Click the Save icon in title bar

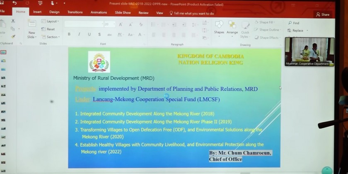coord(3,3)
